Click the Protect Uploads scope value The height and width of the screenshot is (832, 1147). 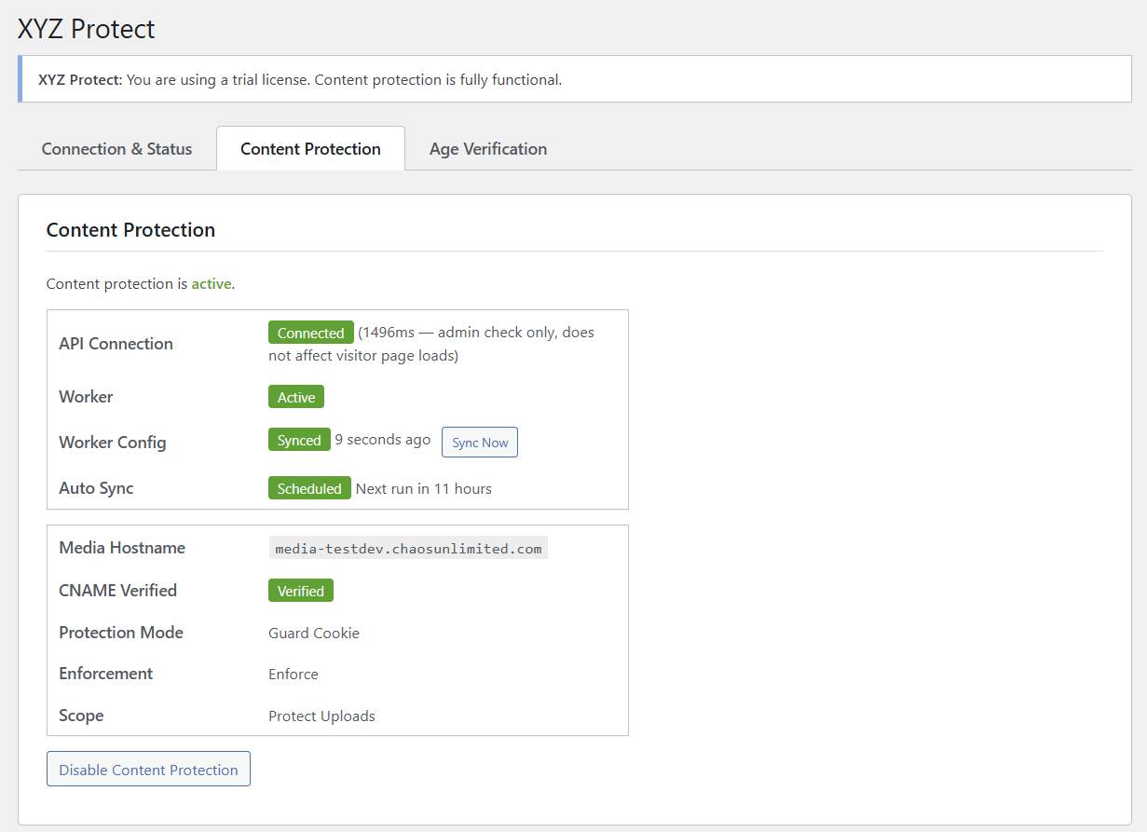321,716
